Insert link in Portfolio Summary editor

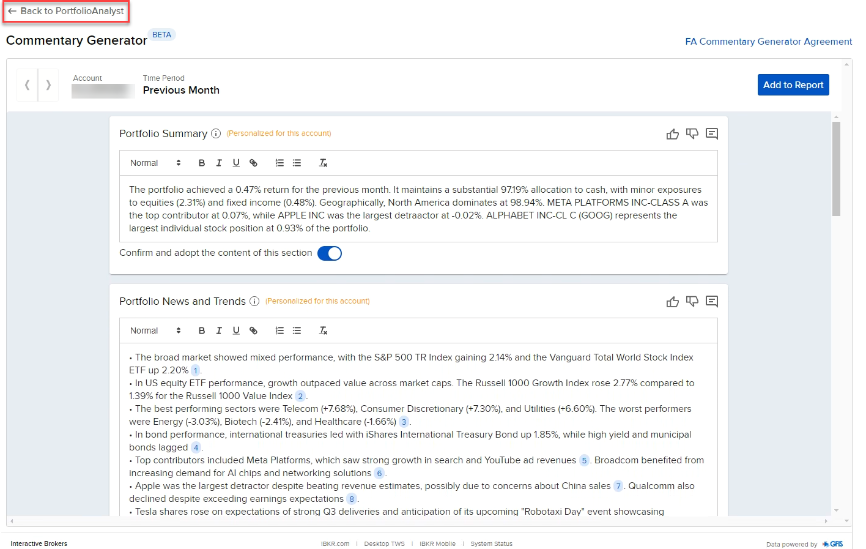click(253, 163)
